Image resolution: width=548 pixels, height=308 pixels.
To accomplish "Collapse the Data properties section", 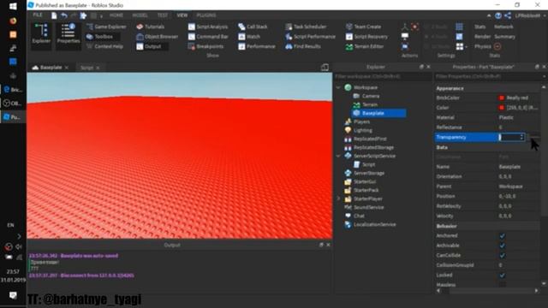I will click(442, 147).
